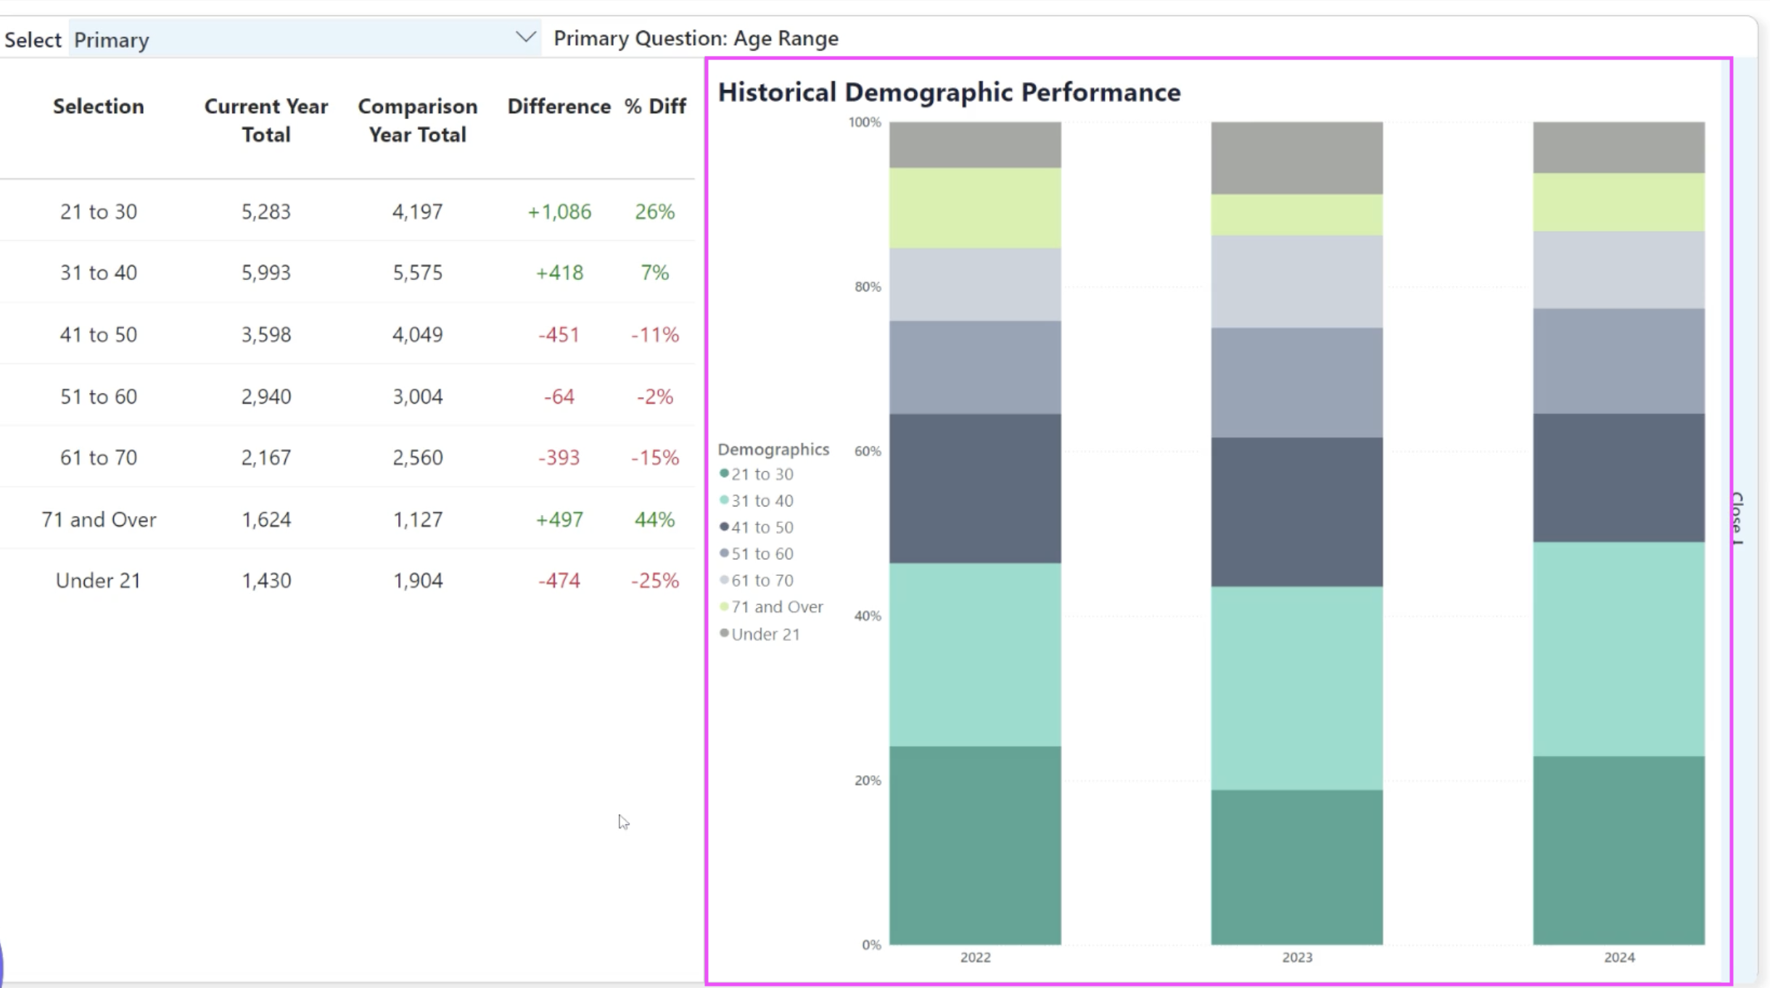Click the 51 to 60 legend marker
The height and width of the screenshot is (988, 1770).
(724, 553)
